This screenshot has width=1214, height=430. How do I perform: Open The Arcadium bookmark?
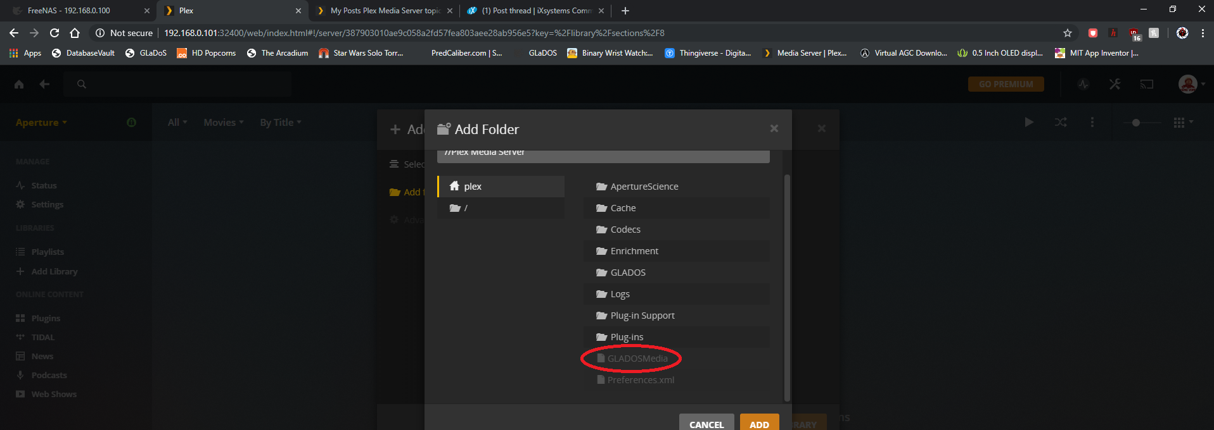(x=278, y=53)
